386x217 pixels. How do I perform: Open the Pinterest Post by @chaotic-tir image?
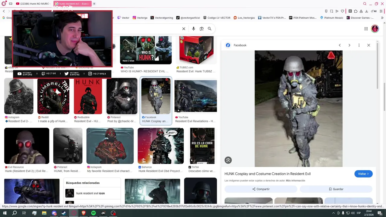(x=122, y=96)
